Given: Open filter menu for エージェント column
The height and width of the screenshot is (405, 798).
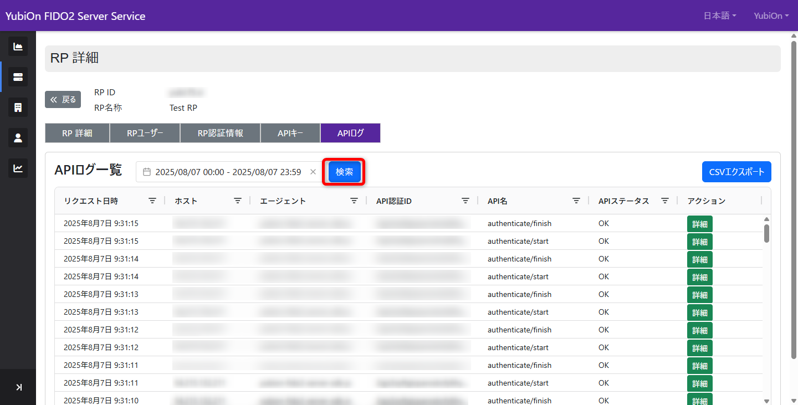Looking at the screenshot, I should click(x=354, y=201).
